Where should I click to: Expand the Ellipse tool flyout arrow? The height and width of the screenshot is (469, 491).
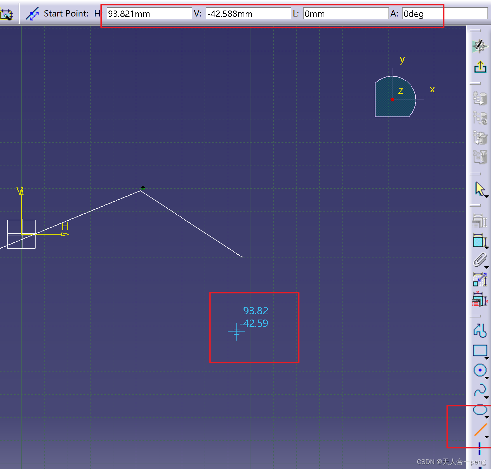click(x=487, y=417)
